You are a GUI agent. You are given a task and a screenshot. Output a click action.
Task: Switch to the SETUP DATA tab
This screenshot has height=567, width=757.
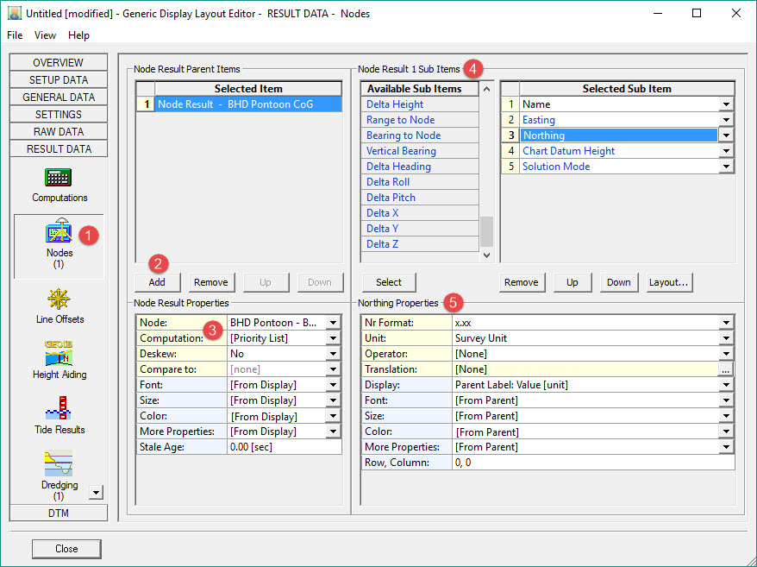tap(59, 80)
